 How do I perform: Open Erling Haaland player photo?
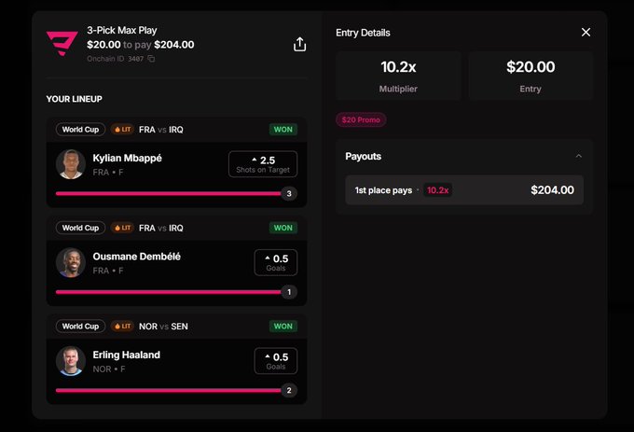[71, 361]
